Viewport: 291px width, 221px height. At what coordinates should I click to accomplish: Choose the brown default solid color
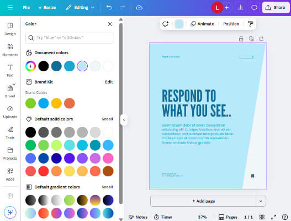click(108, 171)
